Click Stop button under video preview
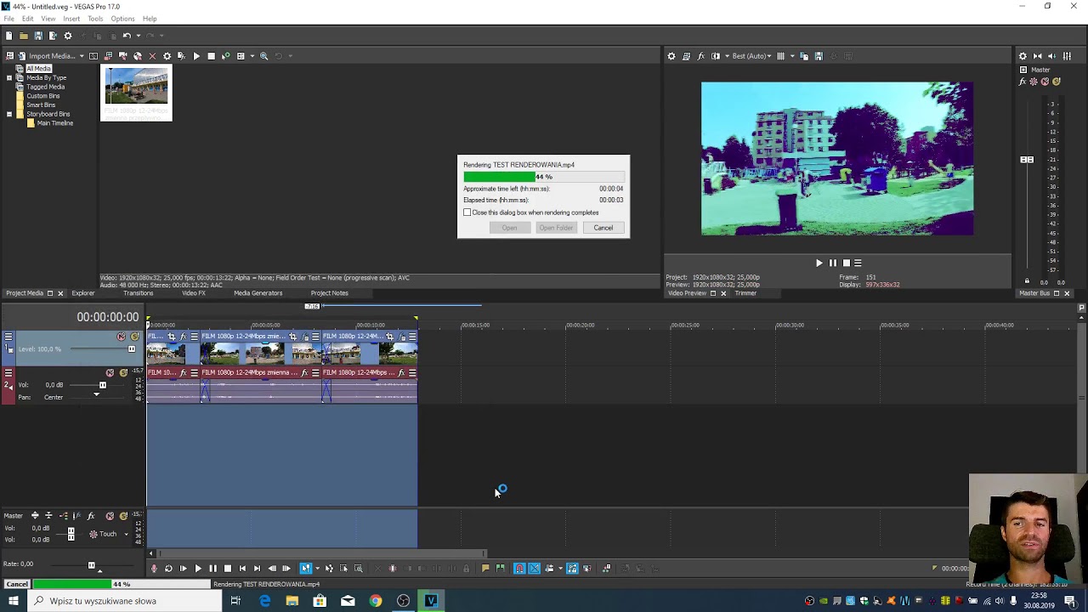Screen dimensions: 1088x612 [846, 263]
